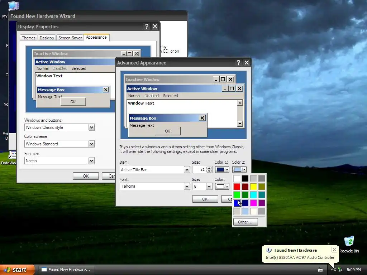
Task: Click the Message Box OK in Advanced Appearance preview
Action: pos(168,131)
